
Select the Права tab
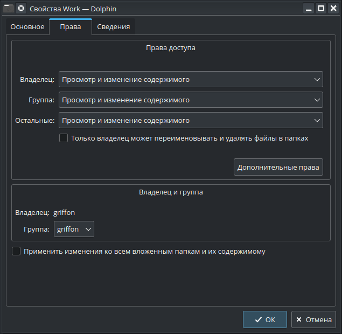click(70, 27)
